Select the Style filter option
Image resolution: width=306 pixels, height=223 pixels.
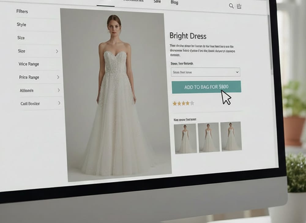[x=21, y=25]
